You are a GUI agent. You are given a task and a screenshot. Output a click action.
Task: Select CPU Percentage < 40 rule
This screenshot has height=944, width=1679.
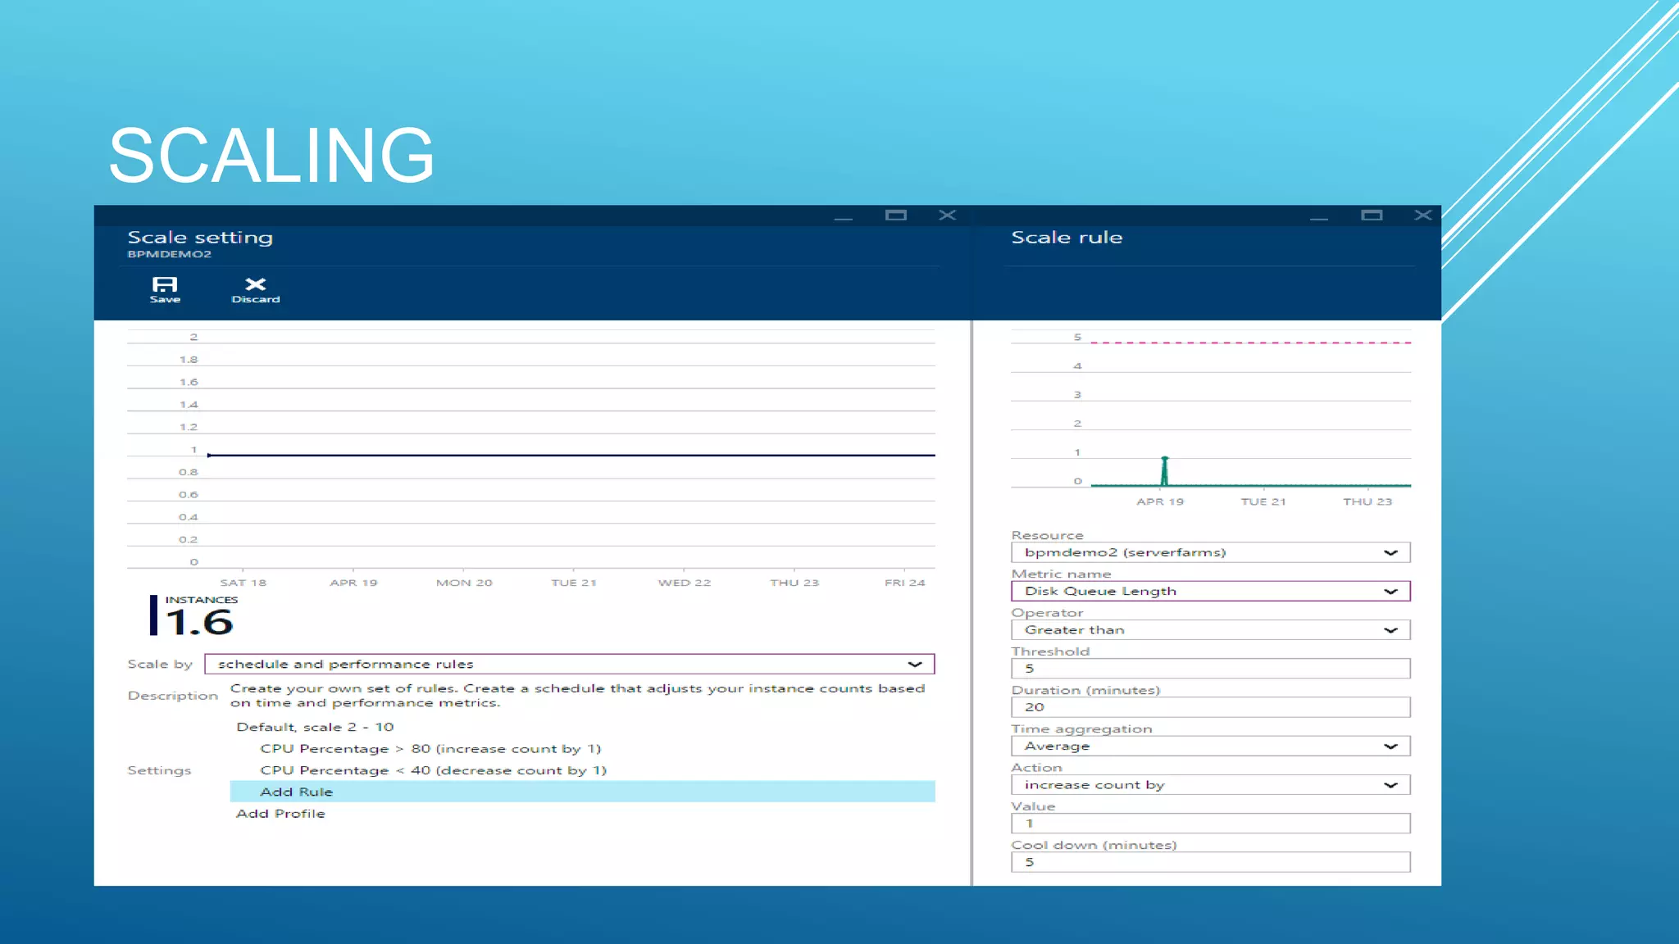click(433, 770)
